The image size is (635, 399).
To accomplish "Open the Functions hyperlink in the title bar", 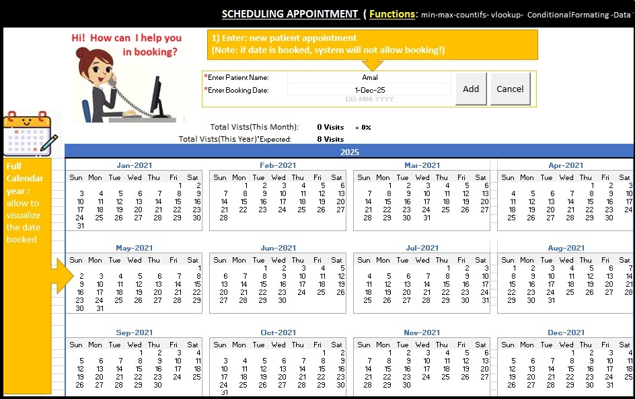I will point(394,13).
